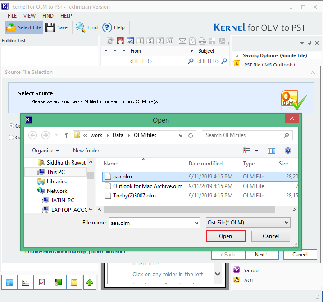The width and height of the screenshot is (323, 302).
Task: Open the From column filter dropdown
Action: point(191,51)
